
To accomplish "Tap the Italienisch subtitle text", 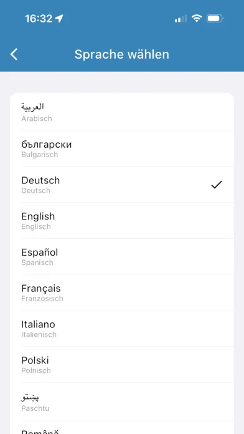I will click(39, 335).
